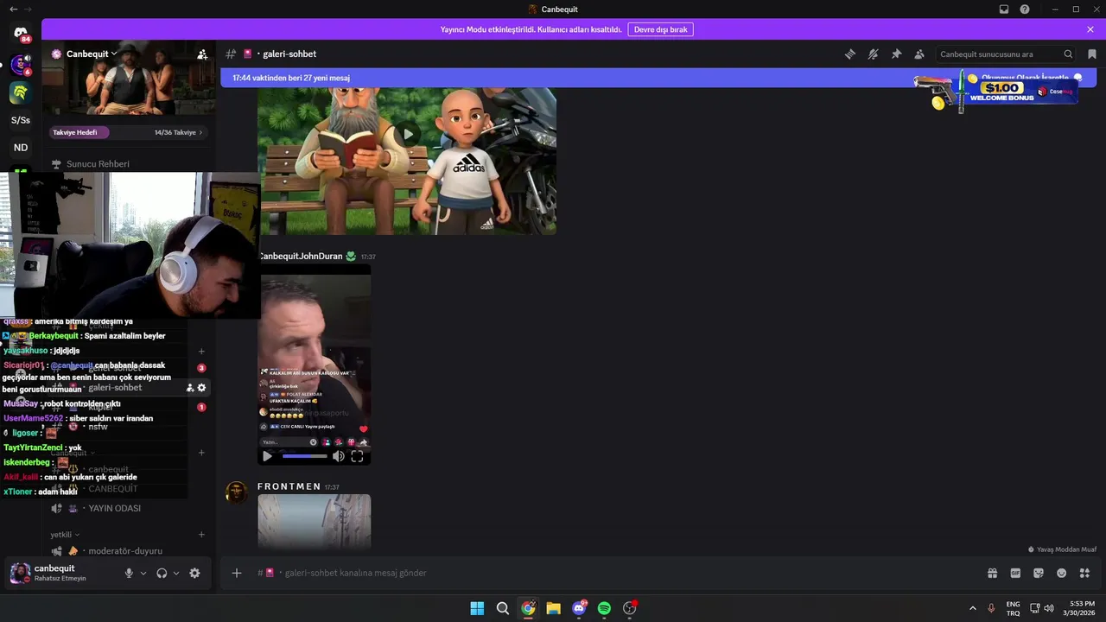
Task: Click FRONTMEN user avatar
Action: (x=237, y=492)
